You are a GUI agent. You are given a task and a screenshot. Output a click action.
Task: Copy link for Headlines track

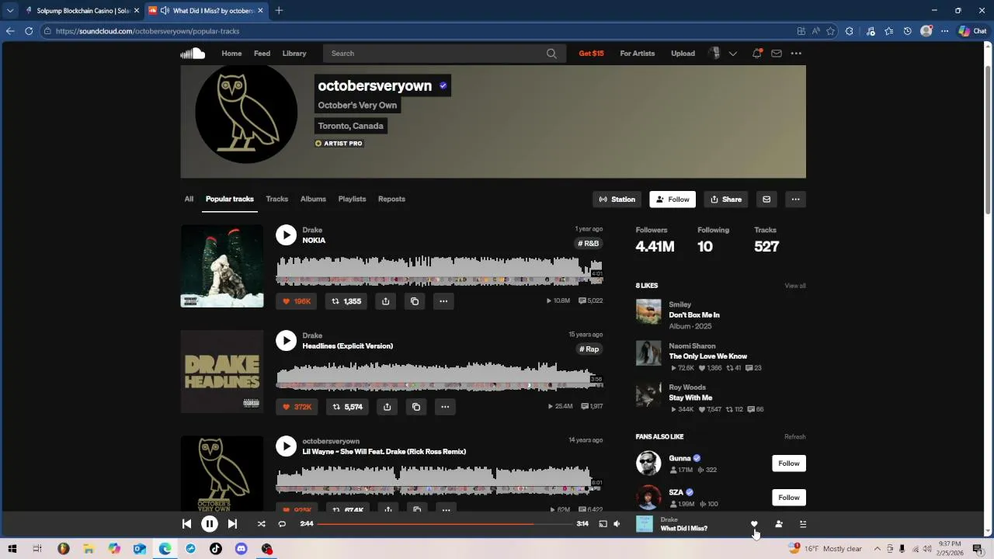tap(416, 407)
